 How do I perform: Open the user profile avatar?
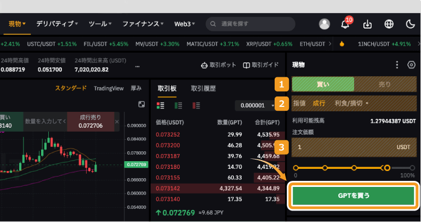point(325,24)
